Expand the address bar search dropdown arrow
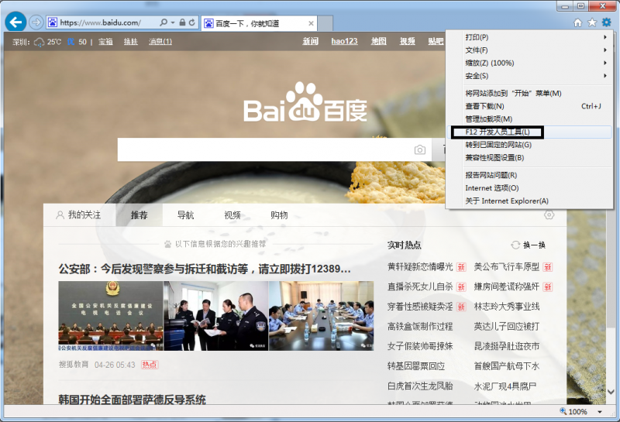Viewport: 620px width, 422px height. pos(173,22)
